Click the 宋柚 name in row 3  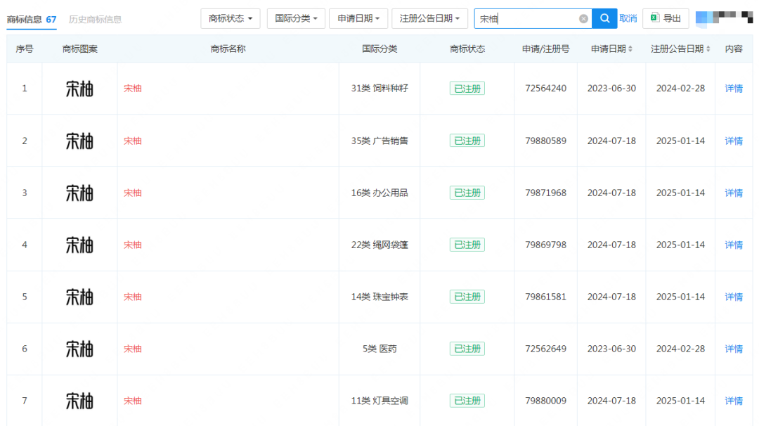[133, 193]
